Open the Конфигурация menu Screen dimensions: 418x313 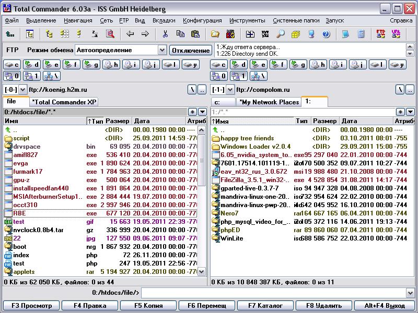click(x=202, y=20)
